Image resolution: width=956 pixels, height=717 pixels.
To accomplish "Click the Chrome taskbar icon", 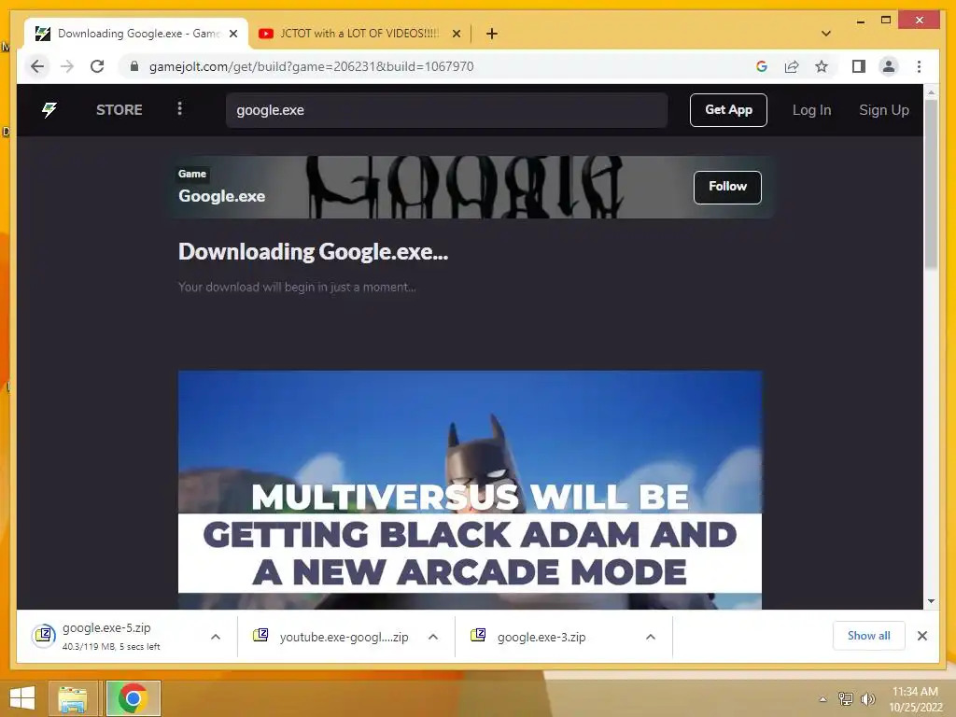I will (133, 698).
